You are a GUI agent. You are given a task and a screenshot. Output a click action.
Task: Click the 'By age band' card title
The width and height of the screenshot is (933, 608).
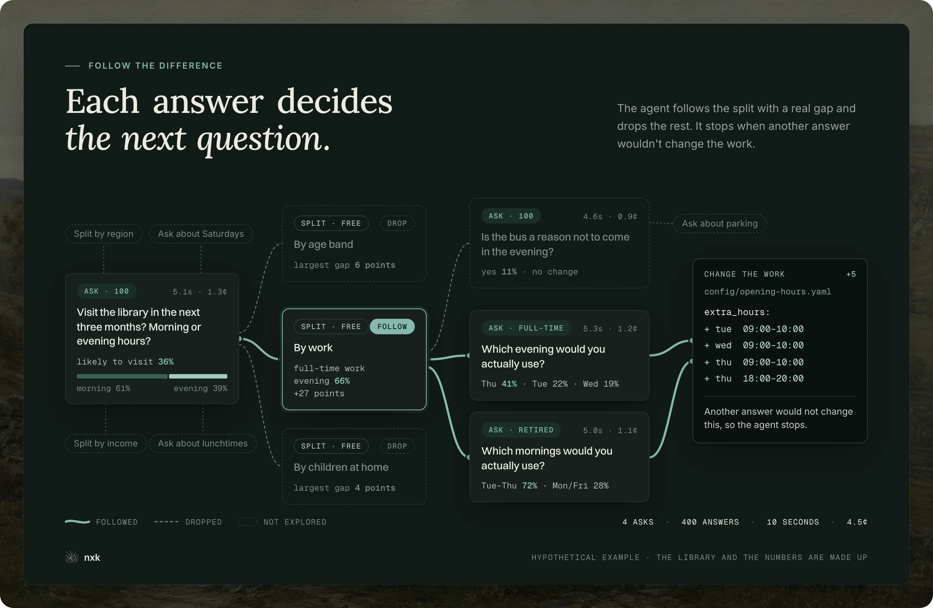pos(323,245)
